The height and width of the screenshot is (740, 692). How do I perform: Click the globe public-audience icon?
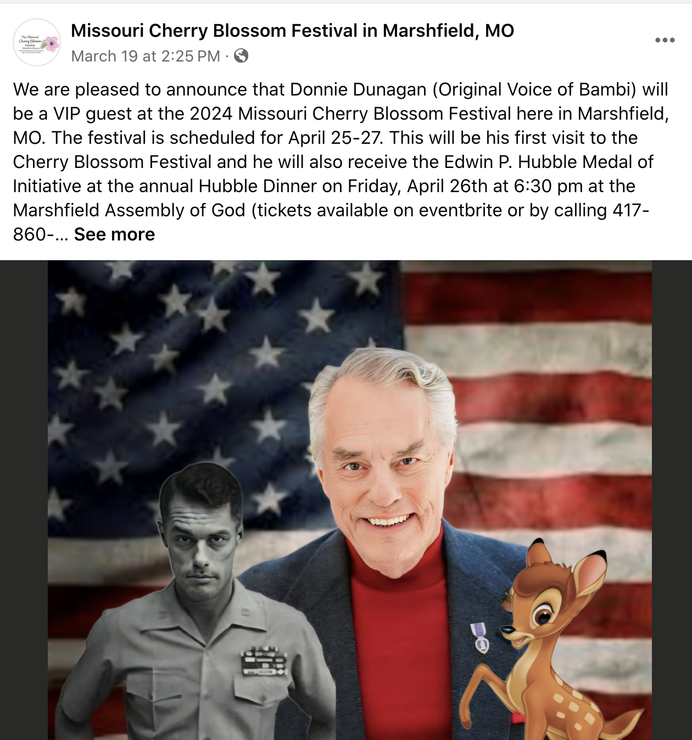tap(241, 55)
